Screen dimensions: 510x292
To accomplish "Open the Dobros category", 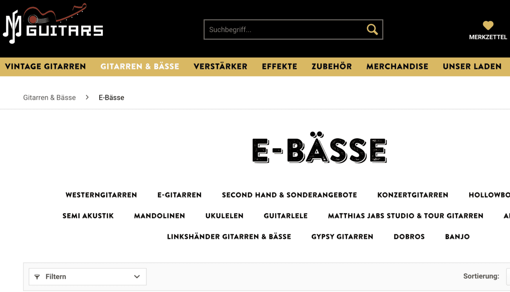I will coord(409,237).
